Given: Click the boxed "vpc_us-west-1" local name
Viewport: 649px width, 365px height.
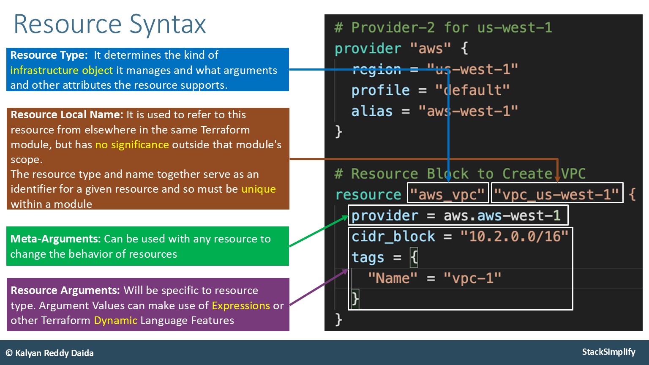Looking at the screenshot, I should click(x=557, y=193).
